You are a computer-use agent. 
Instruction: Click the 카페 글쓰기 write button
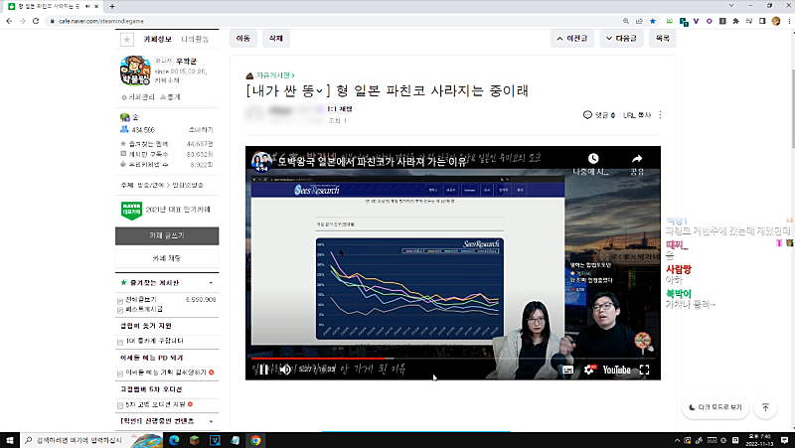click(x=166, y=235)
